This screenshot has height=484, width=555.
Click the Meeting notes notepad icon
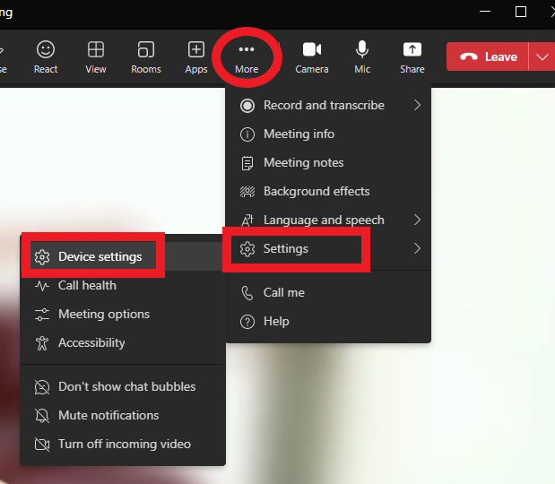coord(247,163)
